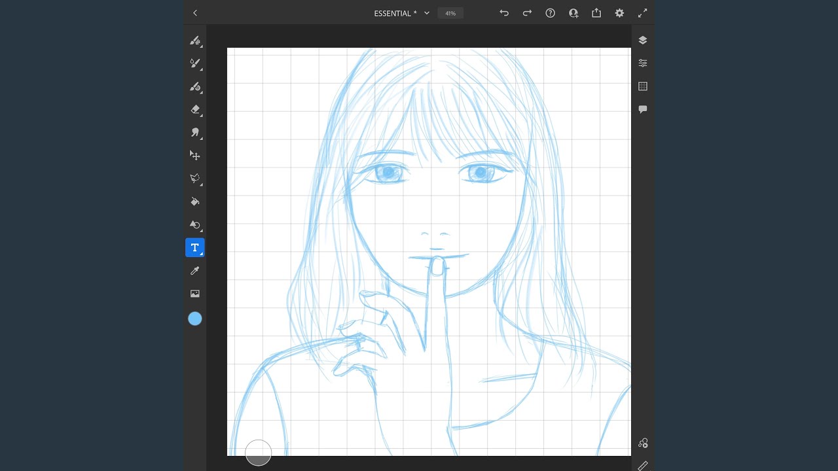The width and height of the screenshot is (838, 471).
Task: Open the Place Image tool
Action: click(x=194, y=294)
